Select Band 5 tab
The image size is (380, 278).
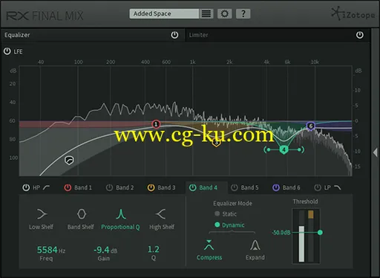249,188
